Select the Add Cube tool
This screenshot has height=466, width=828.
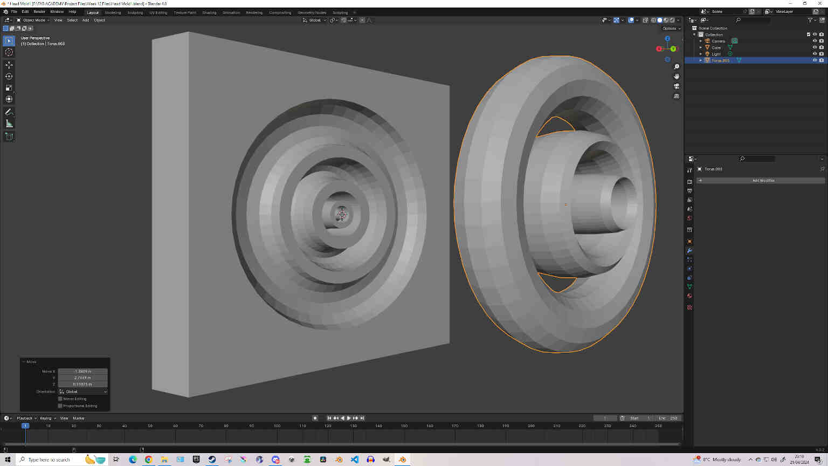pyautogui.click(x=9, y=136)
